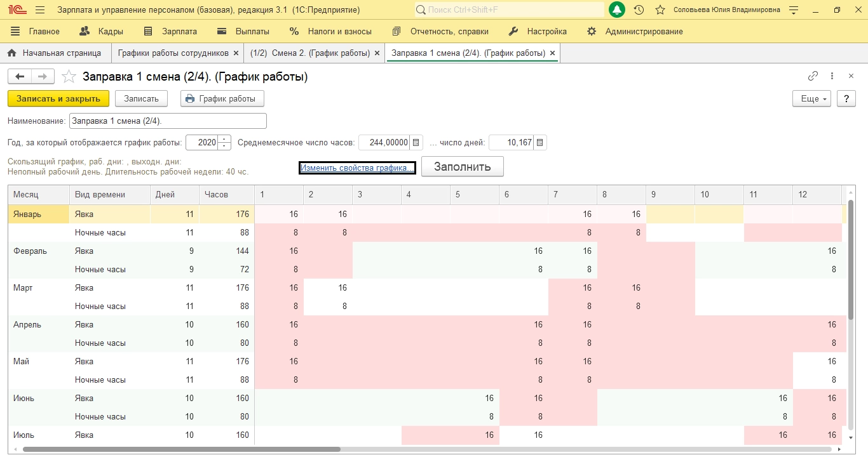
Task: Click scroll down arrow of table
Action: click(851, 437)
